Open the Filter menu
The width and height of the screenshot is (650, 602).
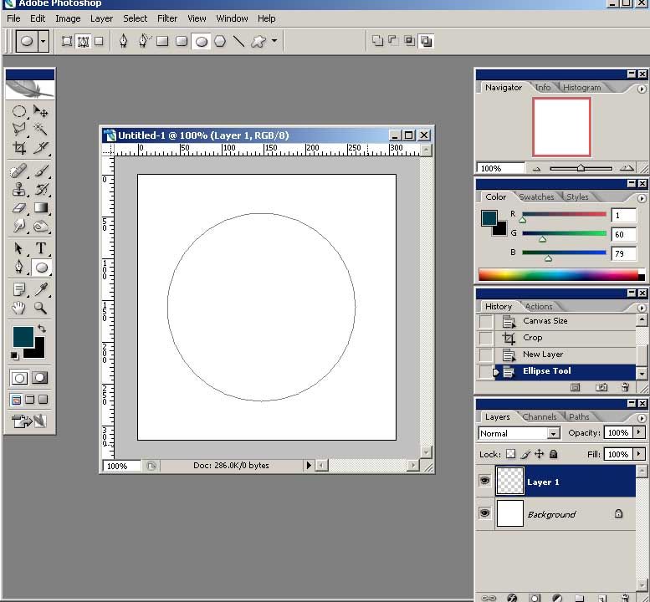coord(167,18)
